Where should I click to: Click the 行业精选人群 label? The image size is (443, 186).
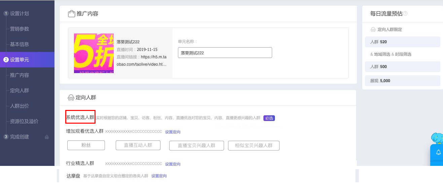[80, 163]
